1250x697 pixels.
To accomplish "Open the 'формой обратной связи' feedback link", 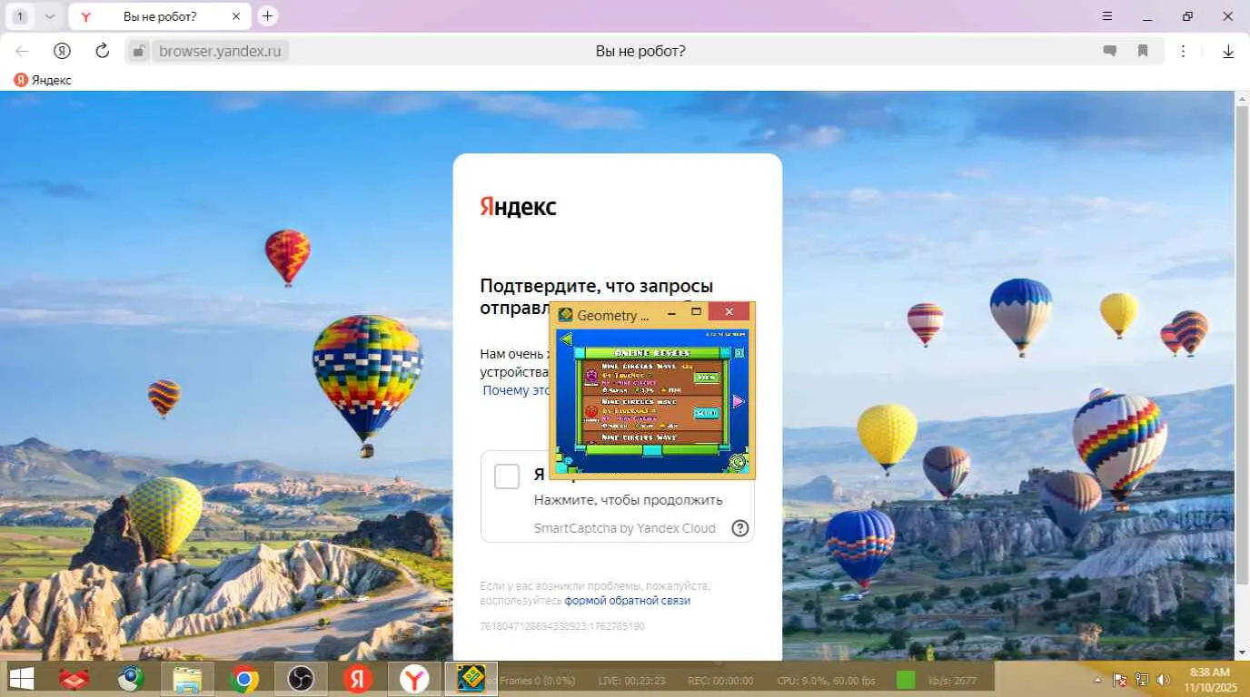I will coord(628,601).
